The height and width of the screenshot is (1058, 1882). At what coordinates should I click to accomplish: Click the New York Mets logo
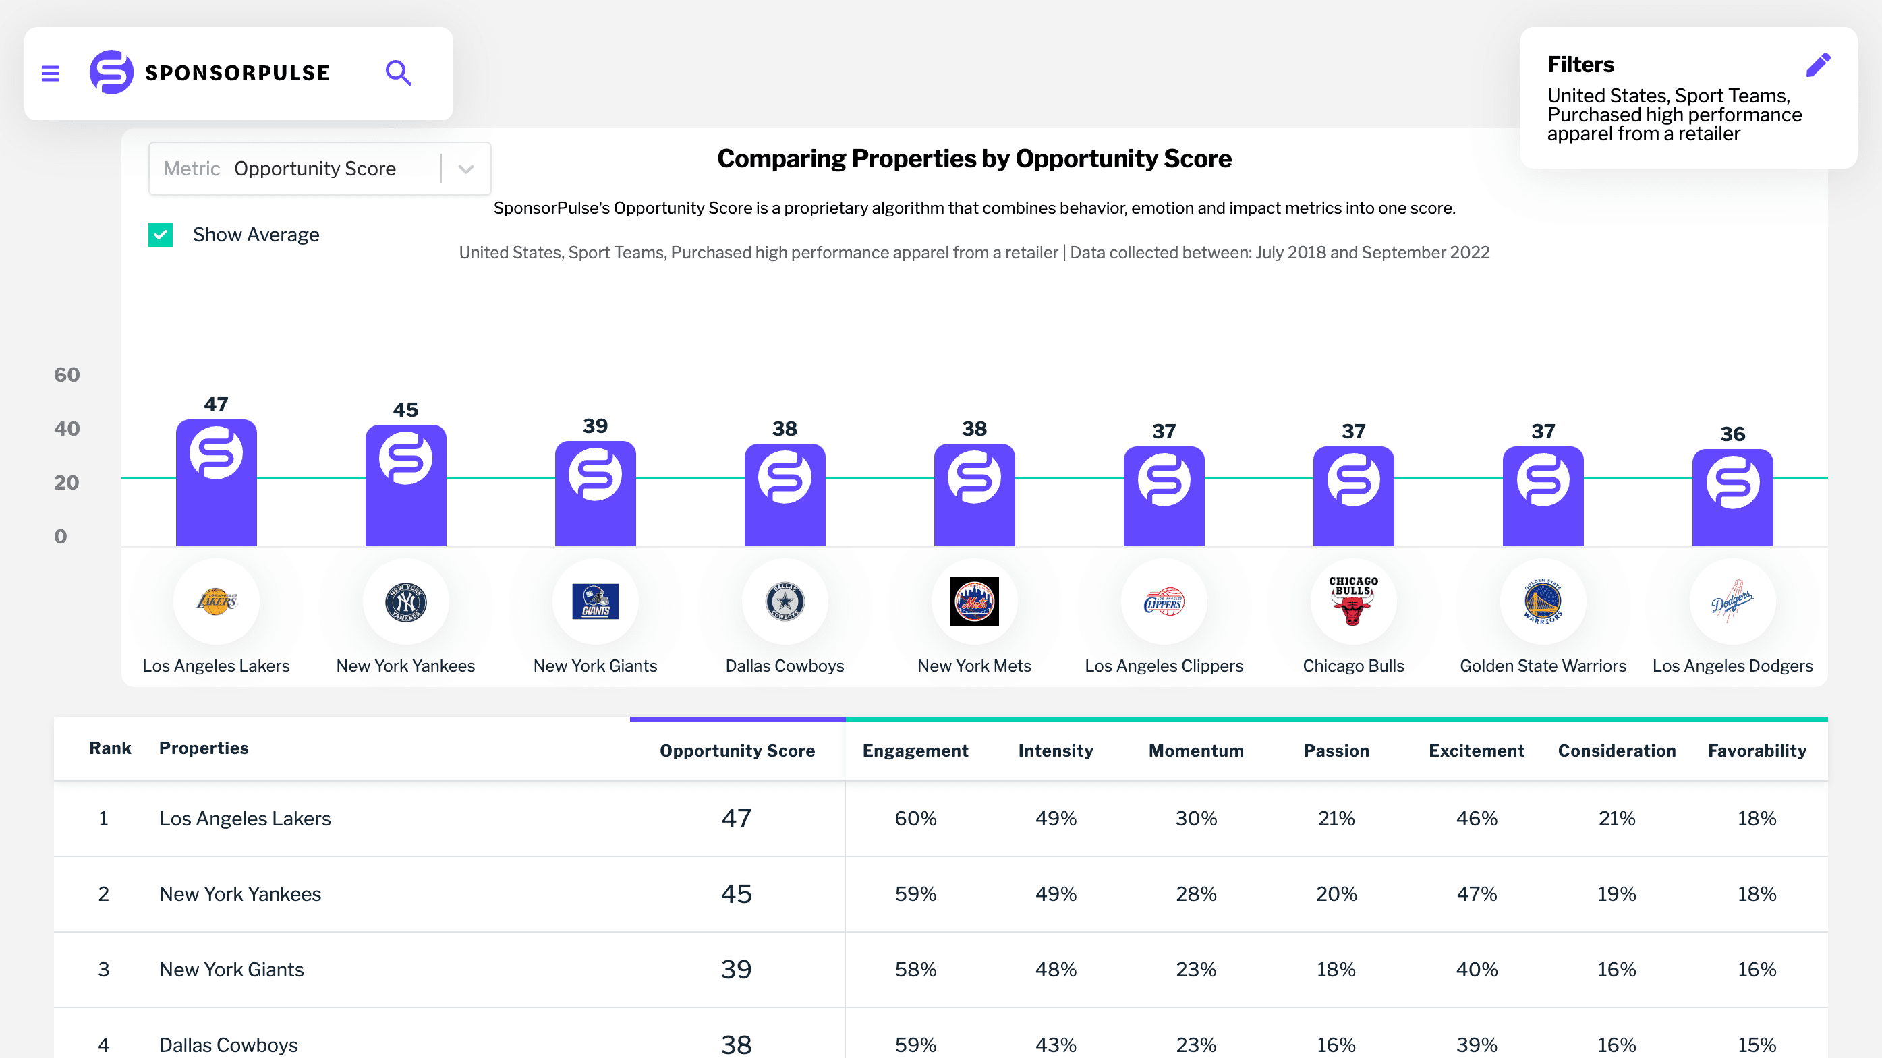[974, 601]
